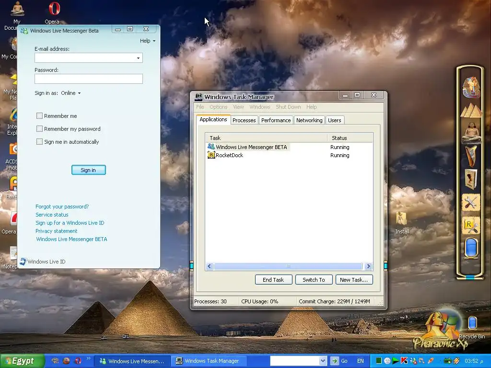The height and width of the screenshot is (368, 491).
Task: Click the End Task button
Action: 273,280
